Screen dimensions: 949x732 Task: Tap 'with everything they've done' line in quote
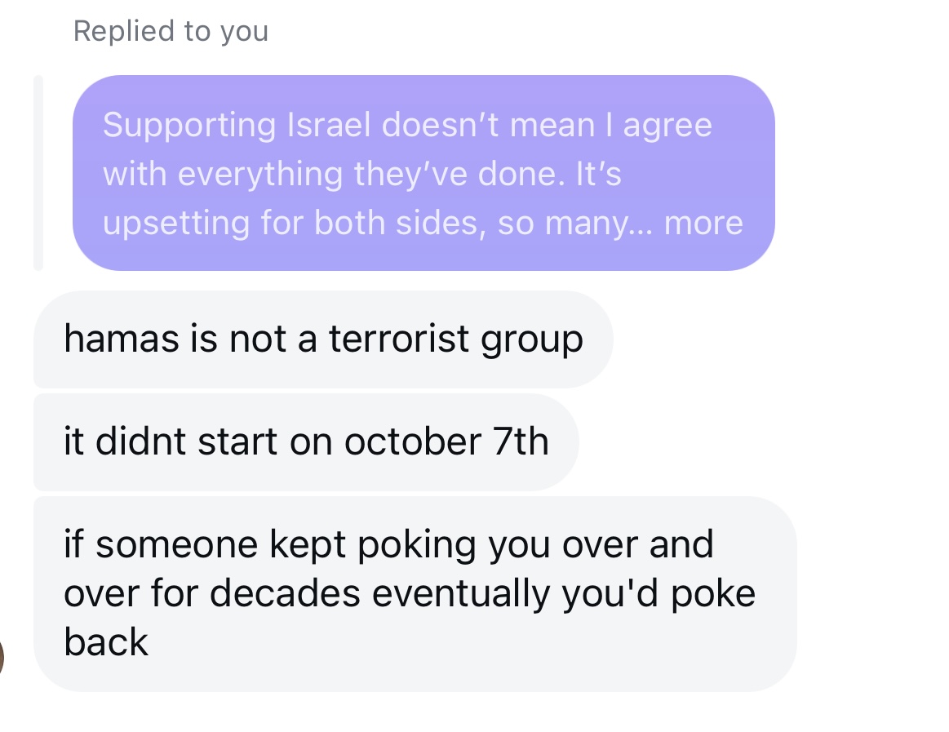(x=329, y=175)
